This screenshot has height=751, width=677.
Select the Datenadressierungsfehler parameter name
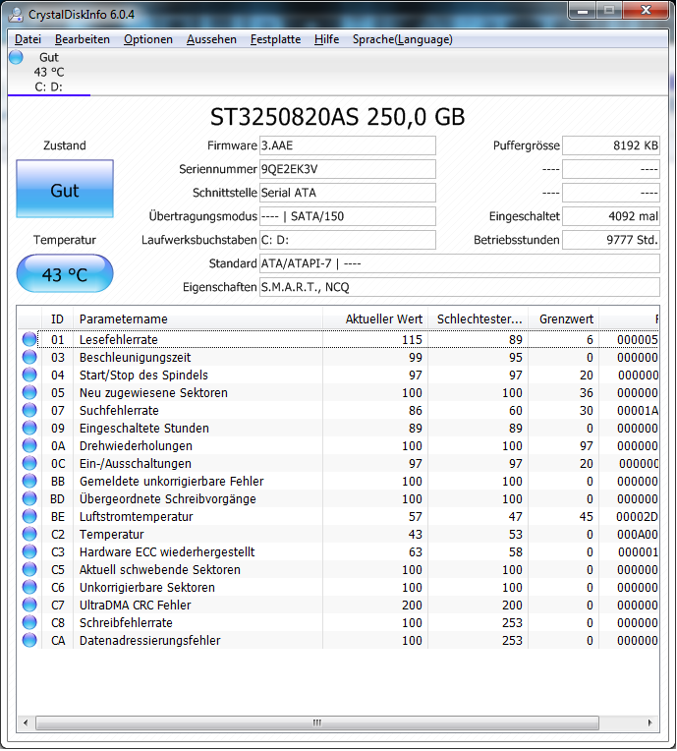click(x=150, y=641)
